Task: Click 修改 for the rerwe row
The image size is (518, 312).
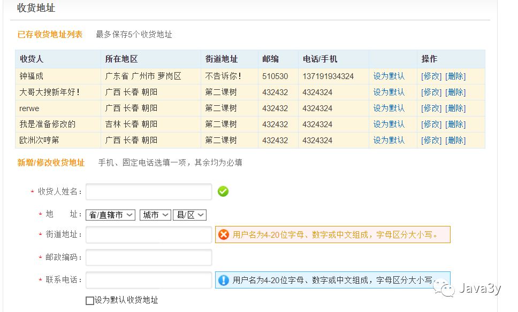Action: [431, 108]
